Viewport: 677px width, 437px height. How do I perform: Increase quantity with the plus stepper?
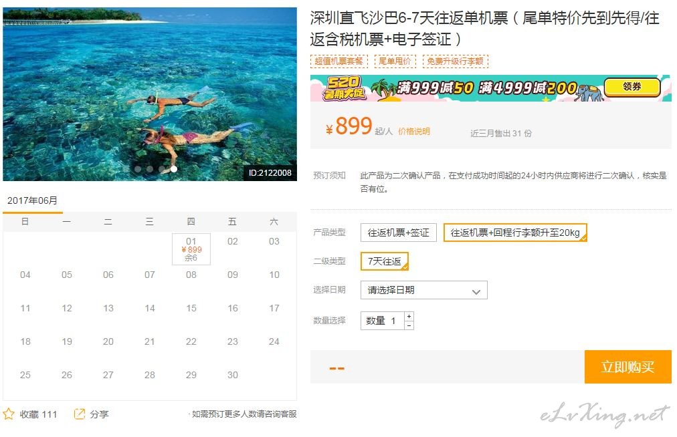(x=409, y=316)
